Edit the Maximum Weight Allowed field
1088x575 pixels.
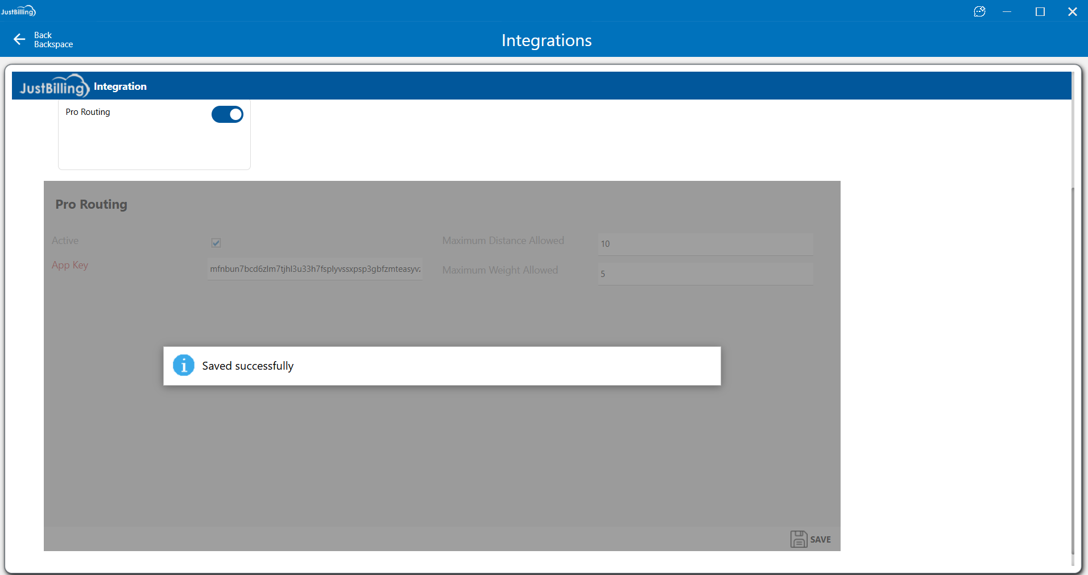coord(705,274)
